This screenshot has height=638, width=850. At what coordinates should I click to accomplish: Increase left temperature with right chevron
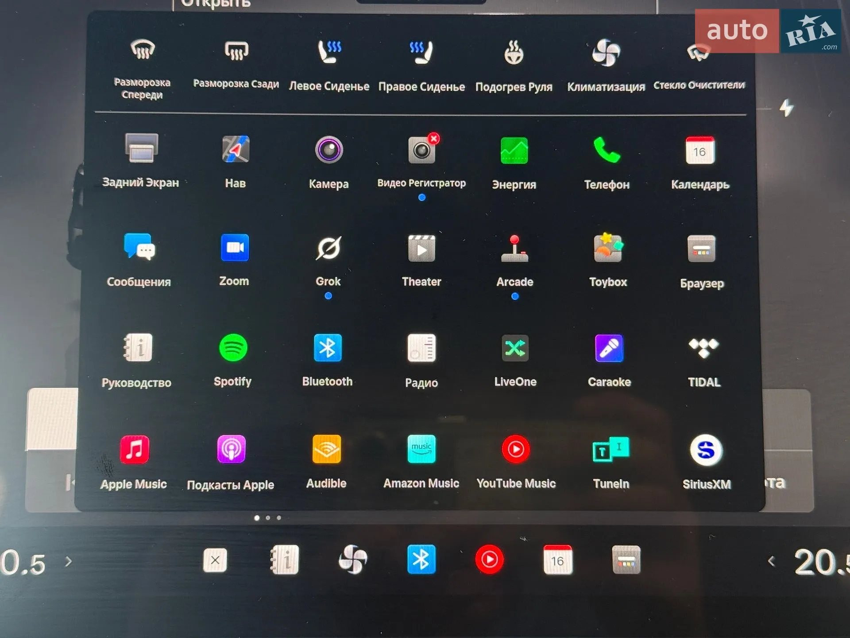point(68,562)
